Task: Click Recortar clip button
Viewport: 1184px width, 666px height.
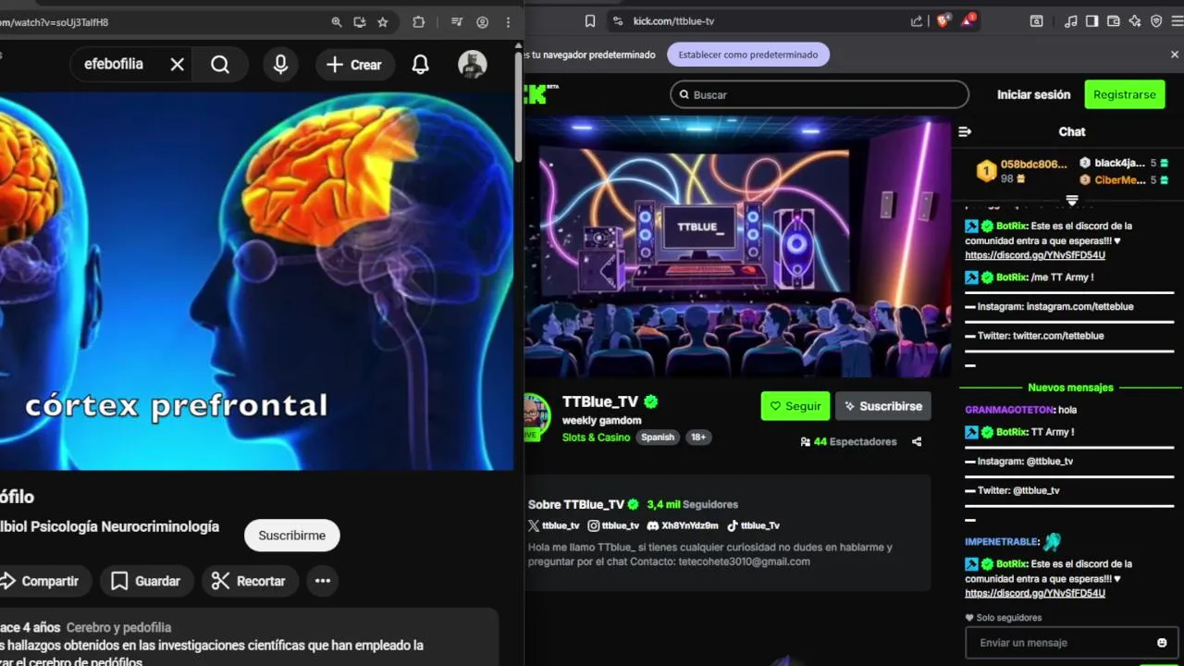Action: click(x=250, y=581)
